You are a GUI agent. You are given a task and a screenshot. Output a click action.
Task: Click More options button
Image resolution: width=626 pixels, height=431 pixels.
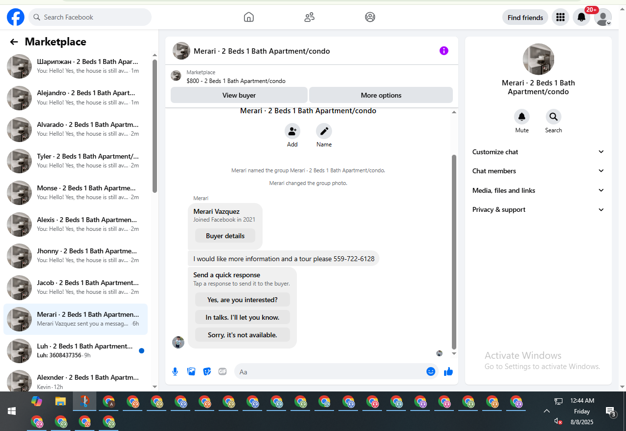(381, 95)
